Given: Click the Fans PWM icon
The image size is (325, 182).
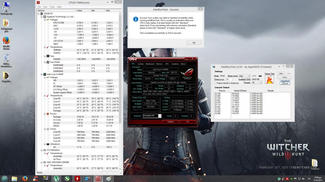Looking at the screenshot, I should tap(48, 62).
